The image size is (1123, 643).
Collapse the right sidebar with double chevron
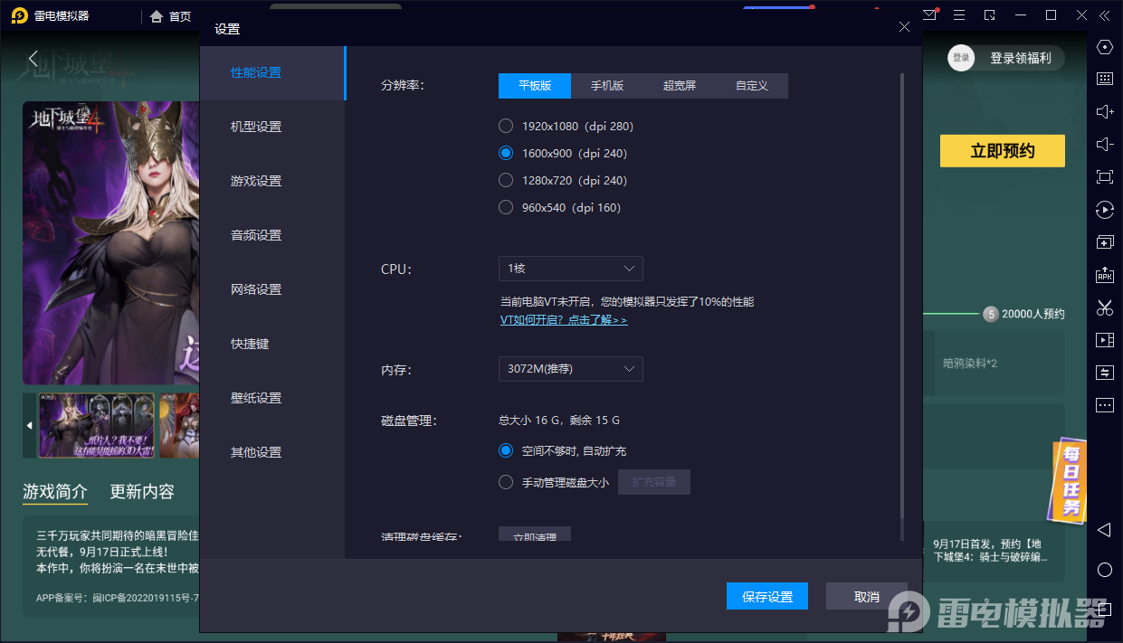1105,15
